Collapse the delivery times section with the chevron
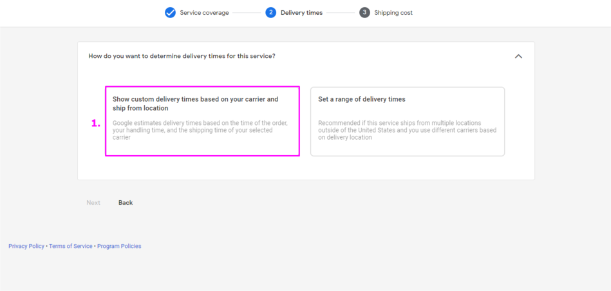Screen dimensions: 611x291 [518, 56]
